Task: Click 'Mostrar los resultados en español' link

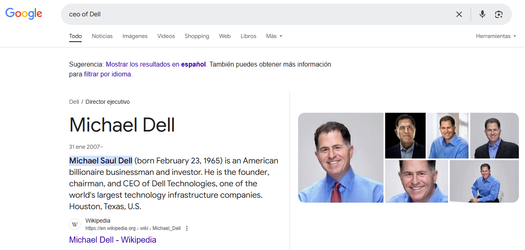Action: [156, 64]
